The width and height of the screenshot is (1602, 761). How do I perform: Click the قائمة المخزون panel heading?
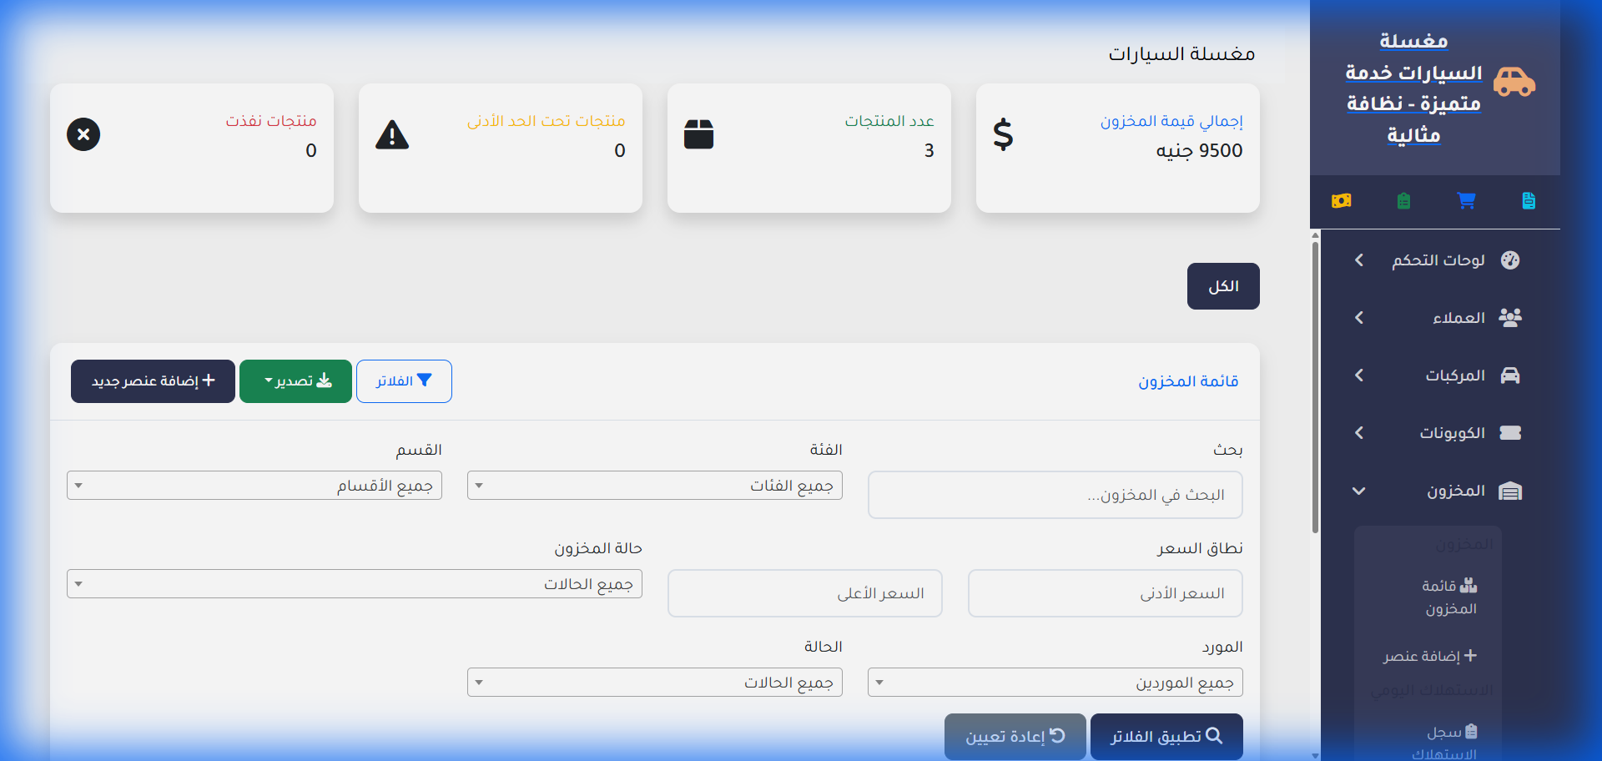coord(1188,381)
